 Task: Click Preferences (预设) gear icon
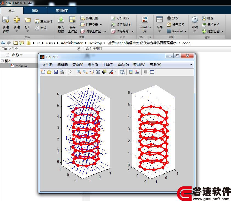click(x=169, y=18)
